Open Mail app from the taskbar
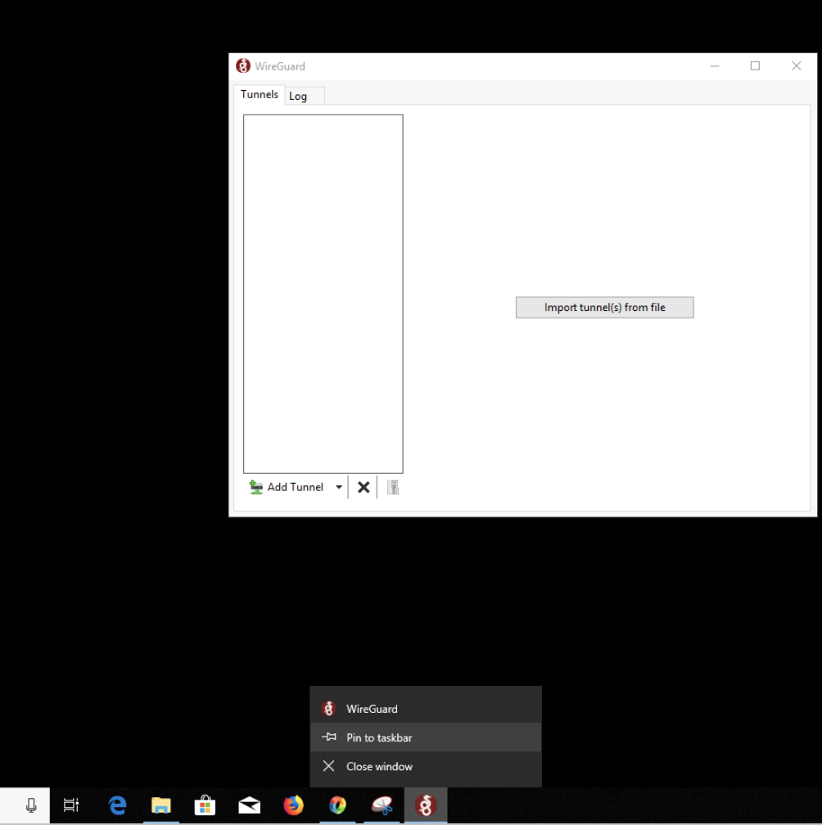 coord(249,805)
